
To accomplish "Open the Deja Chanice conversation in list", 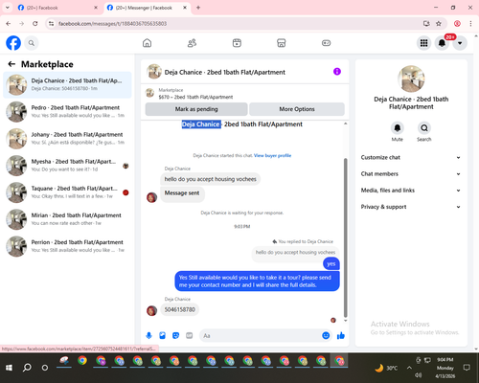I will click(67, 85).
